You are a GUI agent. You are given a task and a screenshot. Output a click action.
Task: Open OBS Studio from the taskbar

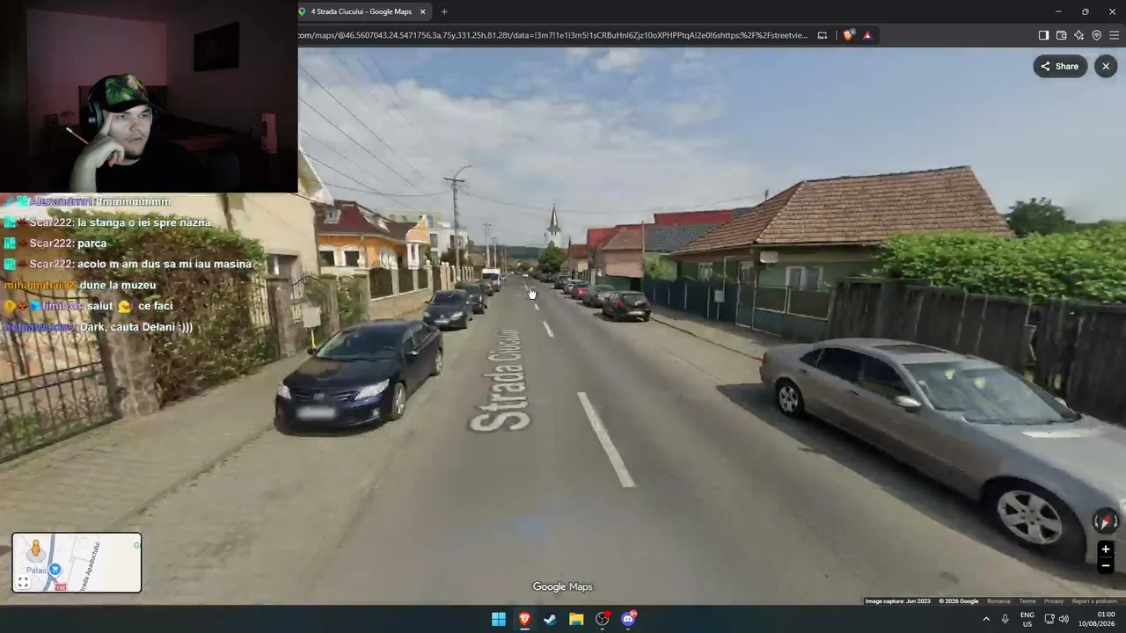(602, 619)
